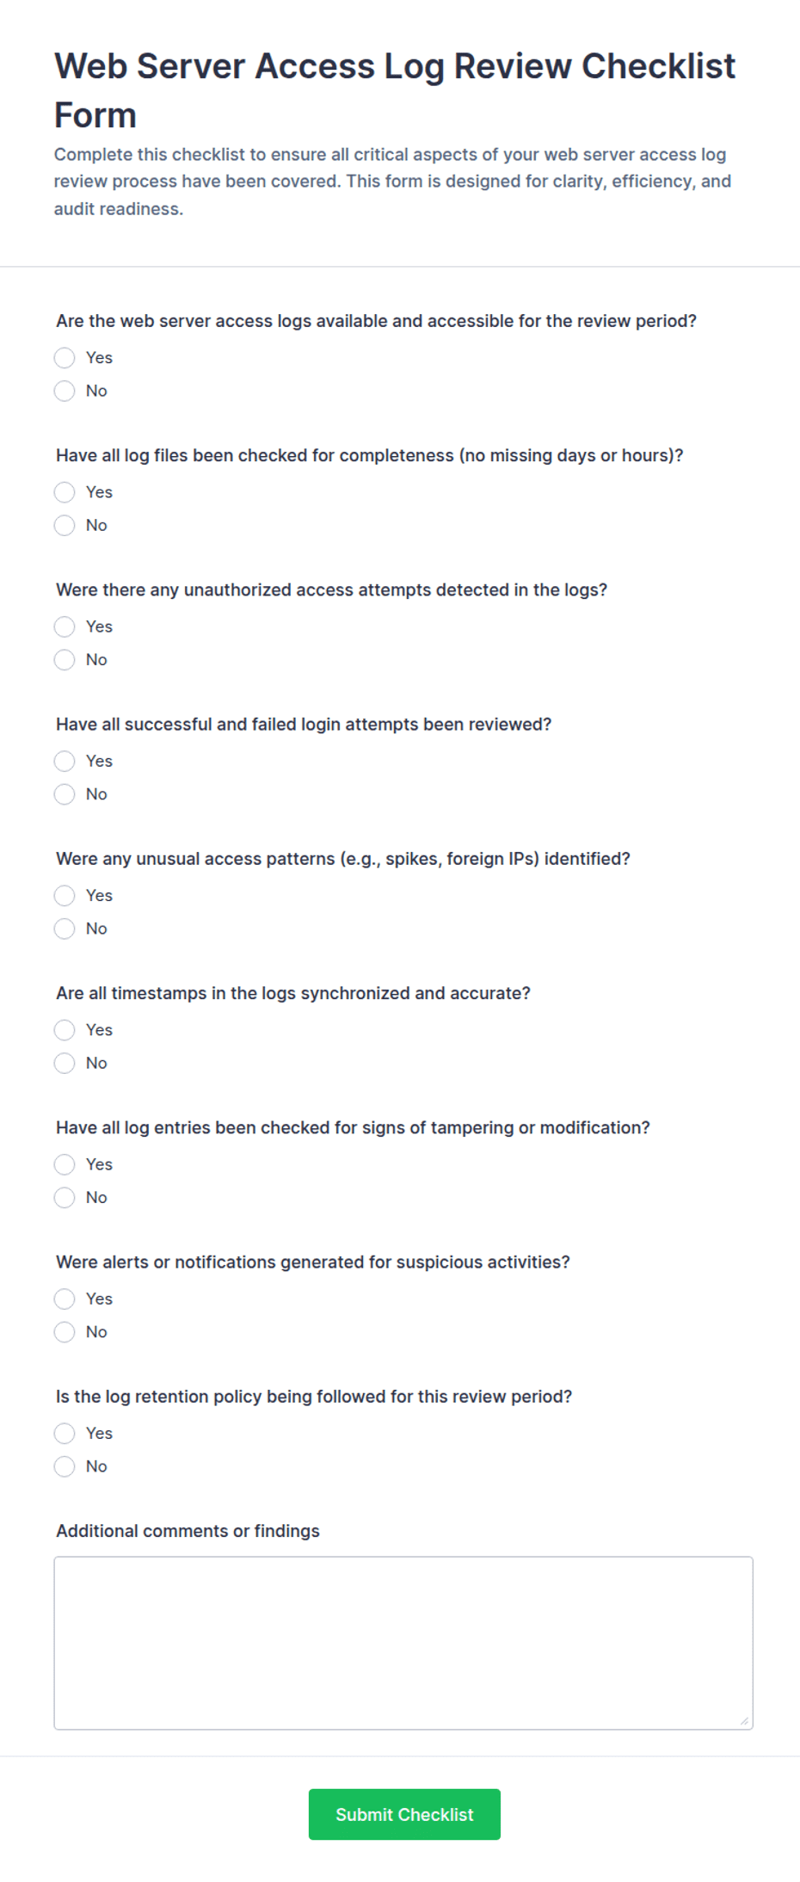Choose No for log files completeness check
Screen dimensions: 800x1882
[x=65, y=525]
